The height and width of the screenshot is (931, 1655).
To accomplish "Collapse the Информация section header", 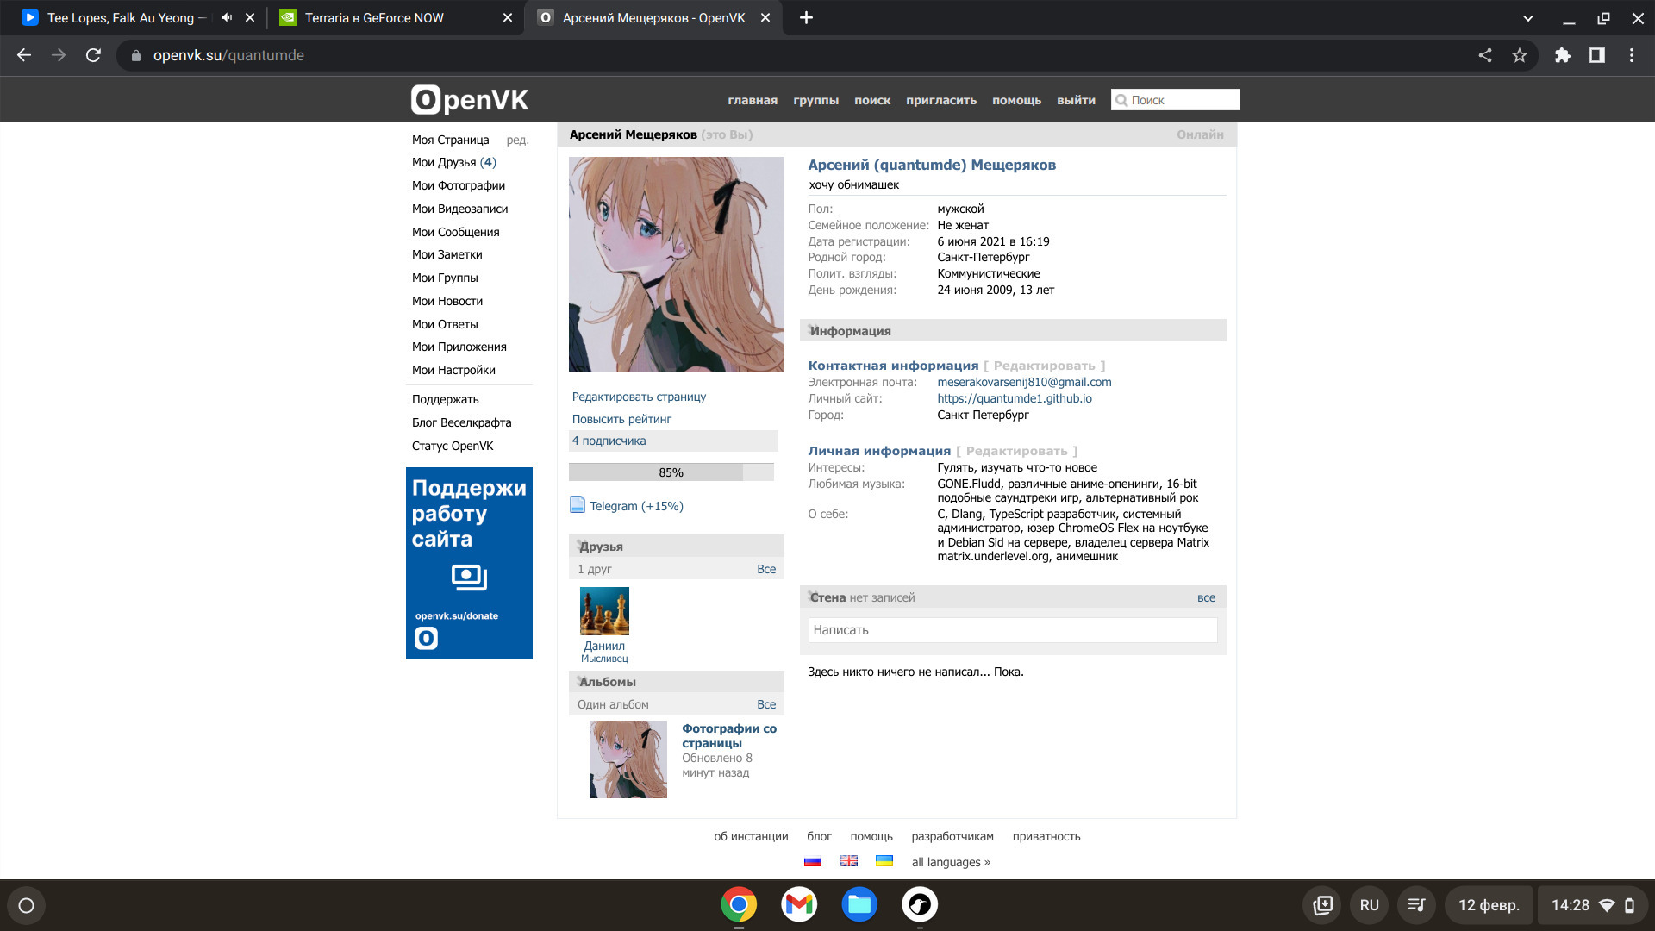I will [850, 331].
